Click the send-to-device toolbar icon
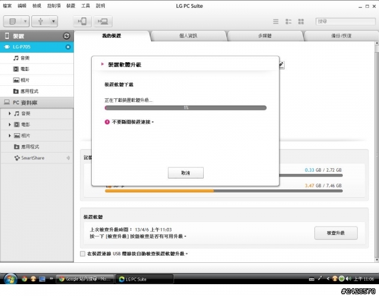379x296 pixels. [x=82, y=21]
